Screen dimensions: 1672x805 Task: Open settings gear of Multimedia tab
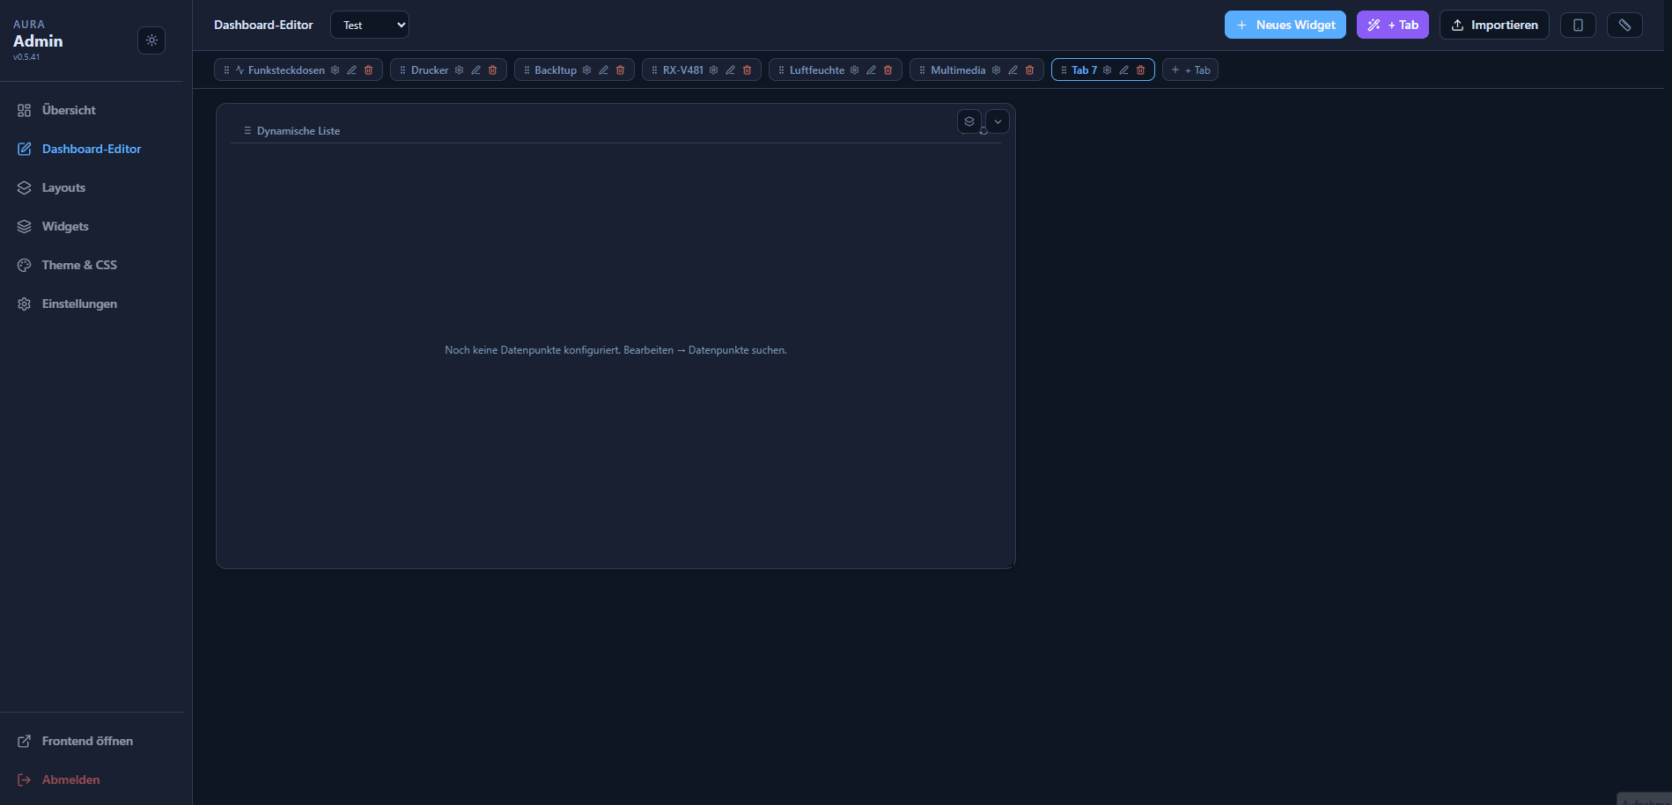997,70
